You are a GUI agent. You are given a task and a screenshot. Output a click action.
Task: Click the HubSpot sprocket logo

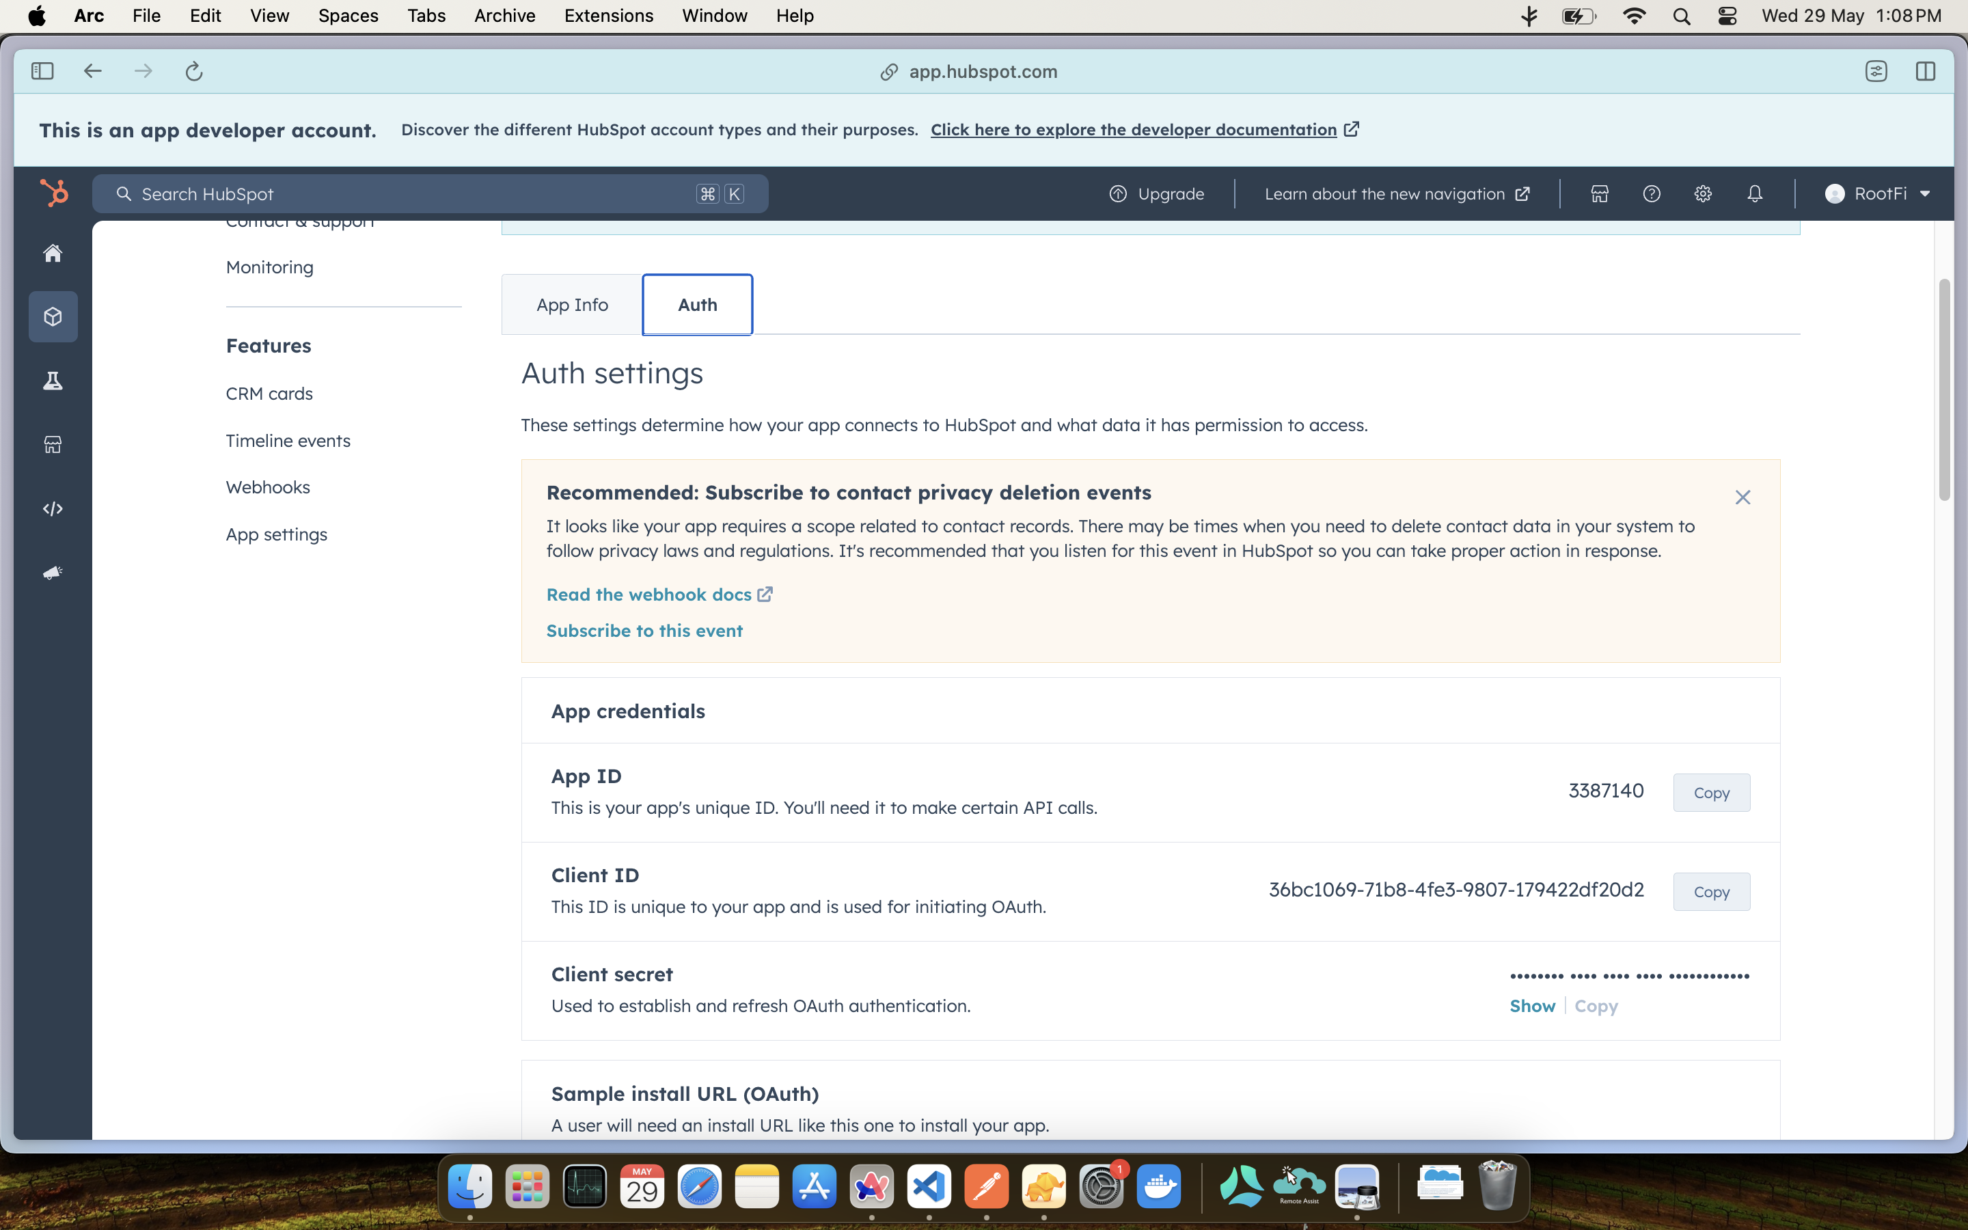click(54, 193)
